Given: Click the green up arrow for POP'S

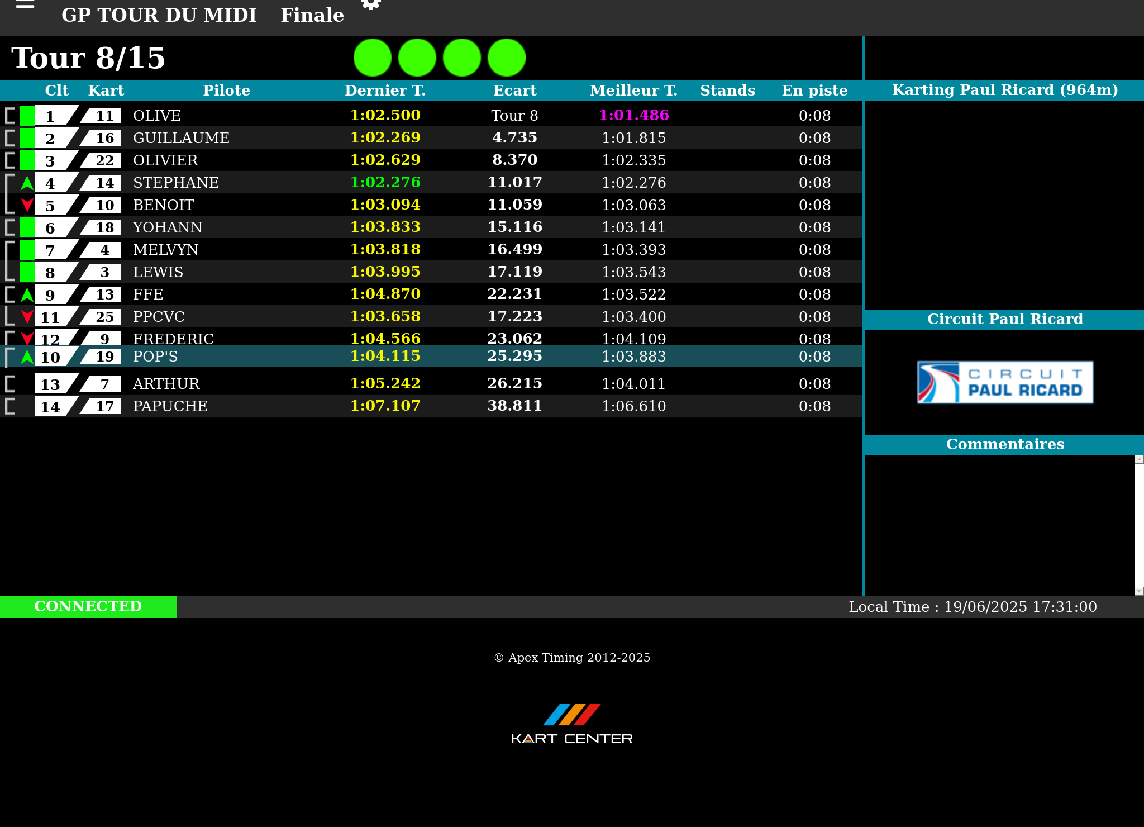Looking at the screenshot, I should [27, 357].
